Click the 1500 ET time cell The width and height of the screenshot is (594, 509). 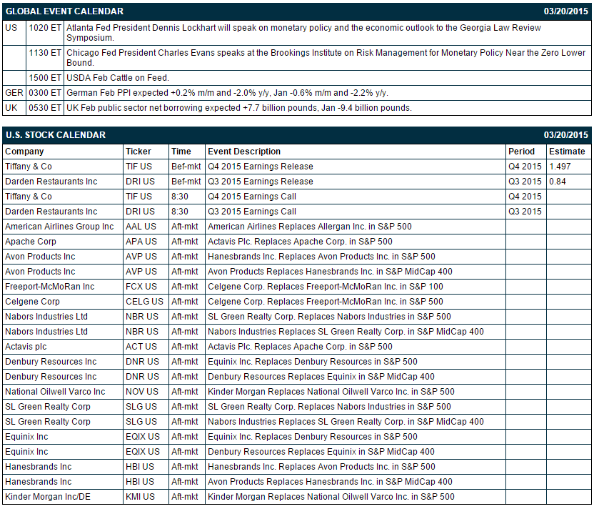pyautogui.click(x=45, y=78)
